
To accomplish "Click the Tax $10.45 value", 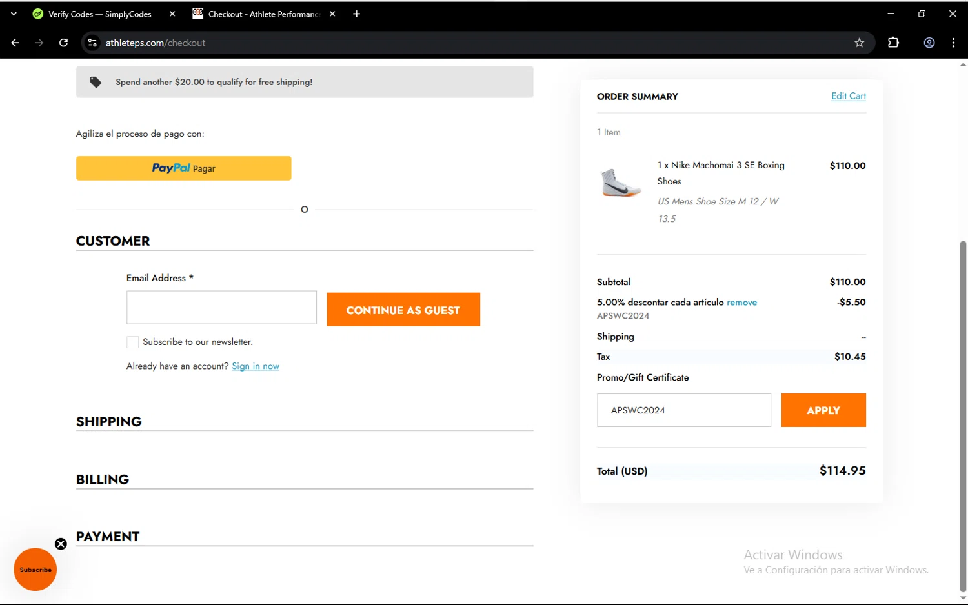I will click(850, 357).
